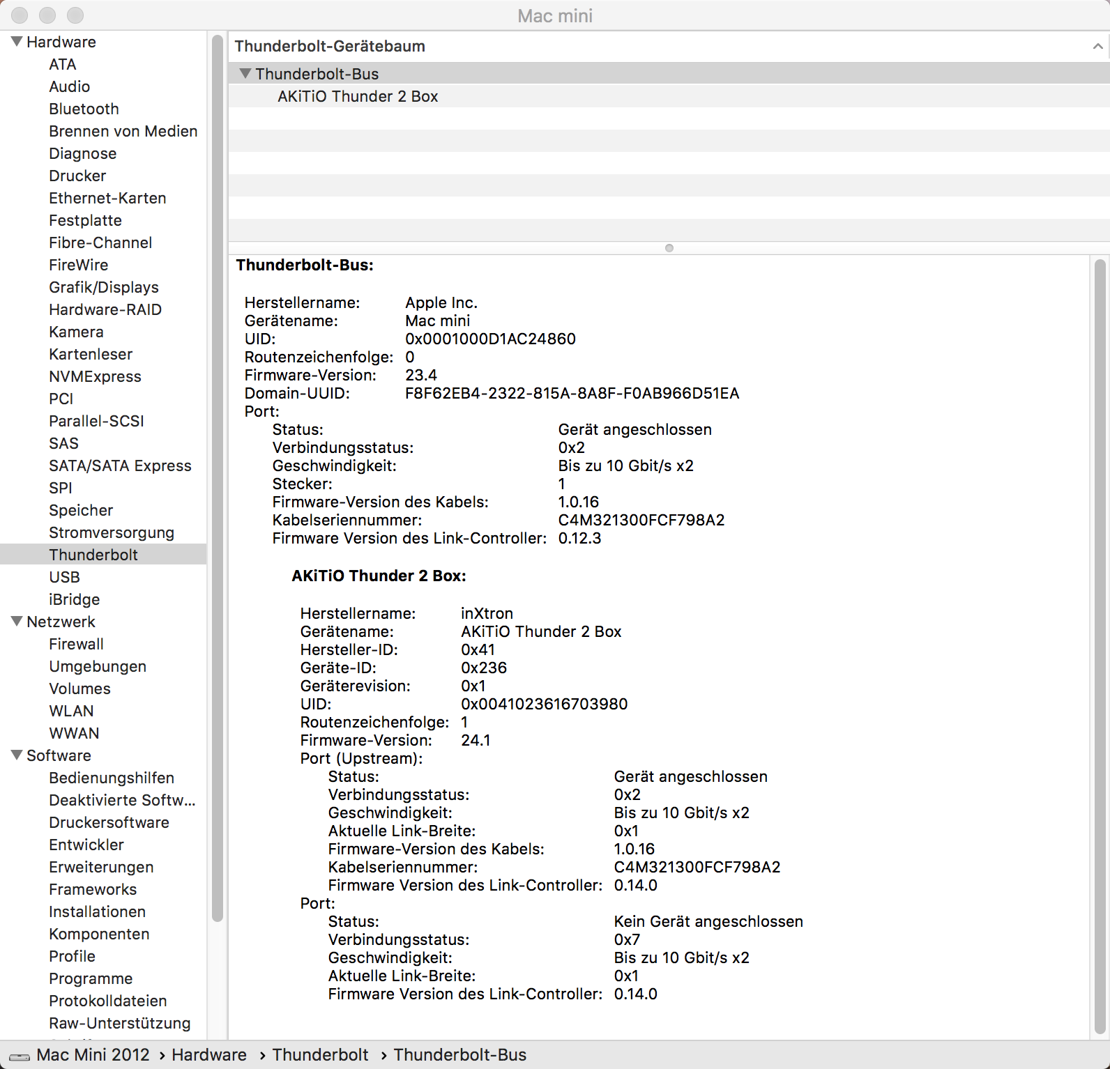Click Hardware in the bottom path bar
This screenshot has height=1069, width=1110.
coord(209,1055)
